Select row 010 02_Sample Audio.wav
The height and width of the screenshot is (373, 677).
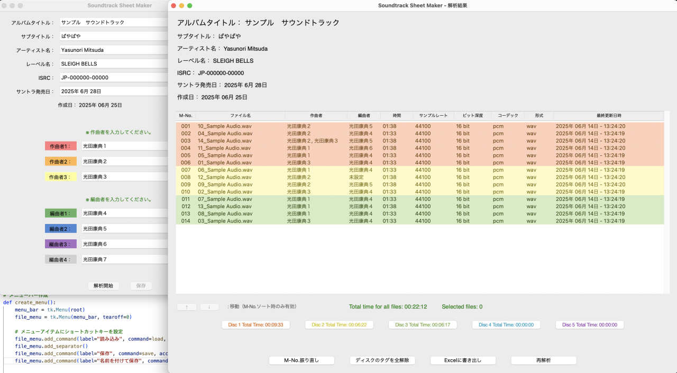tap(420, 192)
